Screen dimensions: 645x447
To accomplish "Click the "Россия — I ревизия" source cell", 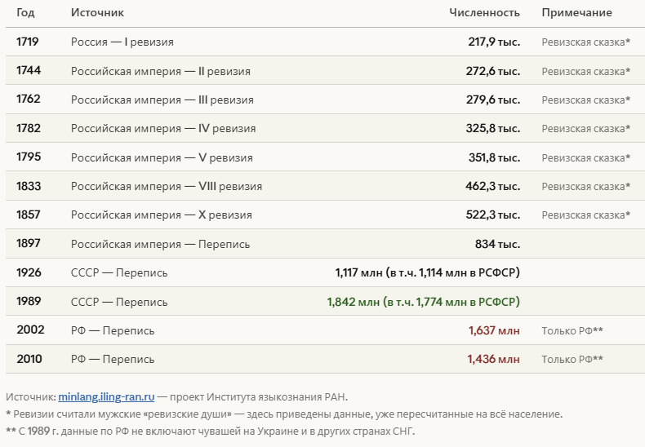I will click(122, 42).
